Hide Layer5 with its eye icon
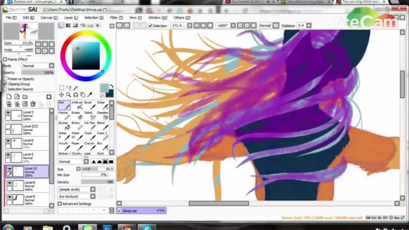This screenshot has width=409, height=230. (x=8, y=155)
